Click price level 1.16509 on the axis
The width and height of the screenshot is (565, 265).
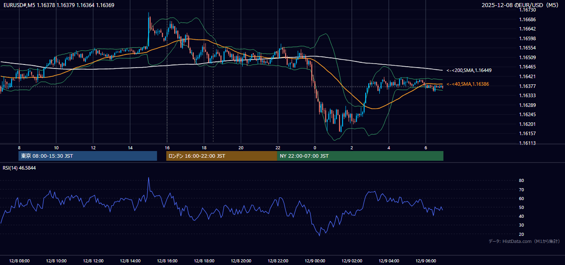[x=527, y=57]
